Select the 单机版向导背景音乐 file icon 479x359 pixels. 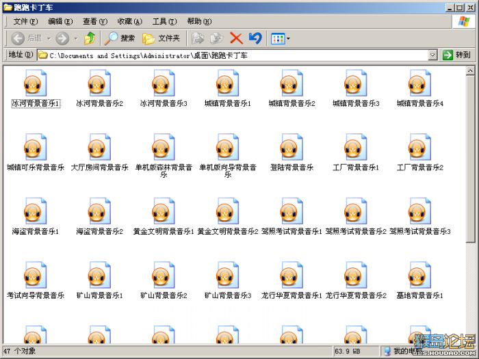point(228,147)
